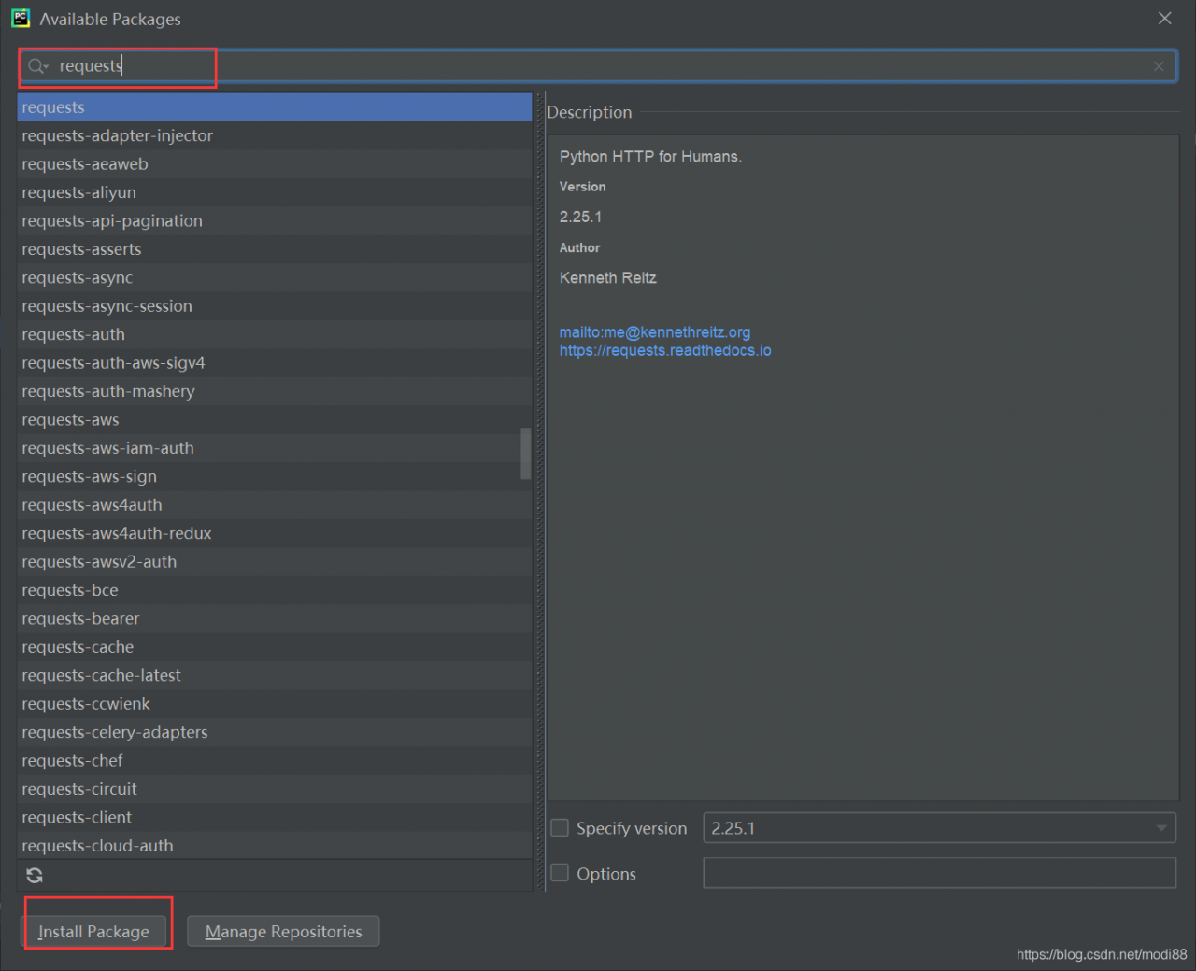Screen dimensions: 1196x971
Task: Select the requests-cache package
Action: coord(275,647)
